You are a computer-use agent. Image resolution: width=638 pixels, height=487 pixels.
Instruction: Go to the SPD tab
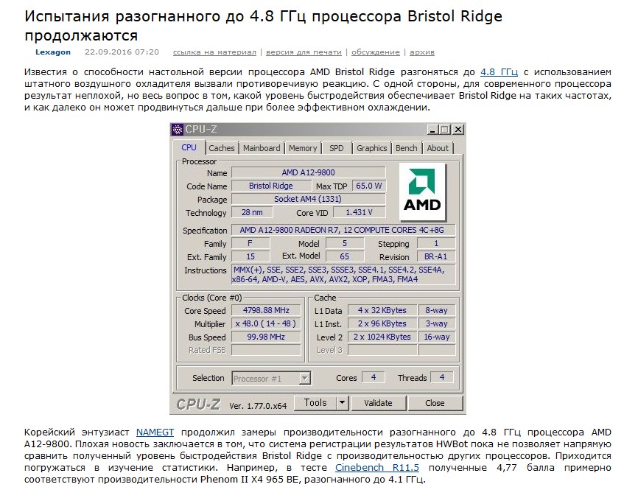336,148
